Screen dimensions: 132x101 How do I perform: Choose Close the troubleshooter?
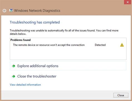point(37,76)
